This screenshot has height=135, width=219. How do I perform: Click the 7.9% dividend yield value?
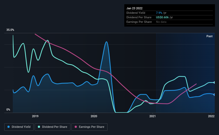(159, 13)
